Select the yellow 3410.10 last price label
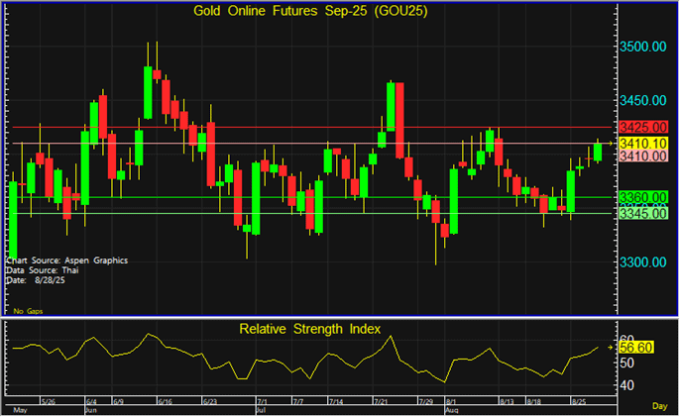 coord(641,144)
